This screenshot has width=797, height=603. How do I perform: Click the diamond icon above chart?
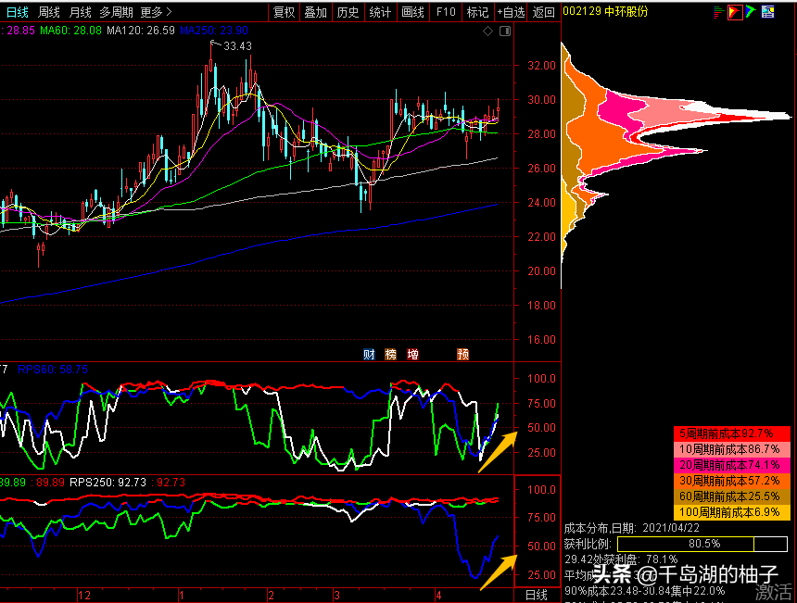488,31
